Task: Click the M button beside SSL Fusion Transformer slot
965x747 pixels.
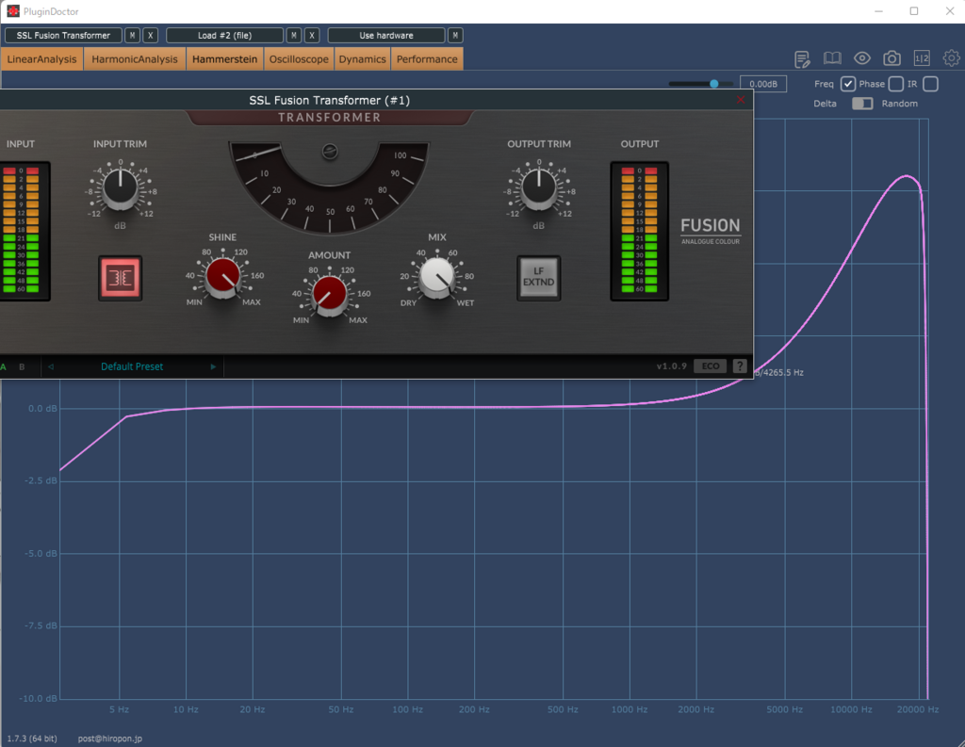Action: tap(132, 36)
